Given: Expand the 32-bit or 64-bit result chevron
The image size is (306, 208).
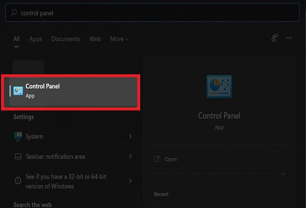Looking at the screenshot, I should (x=130, y=181).
